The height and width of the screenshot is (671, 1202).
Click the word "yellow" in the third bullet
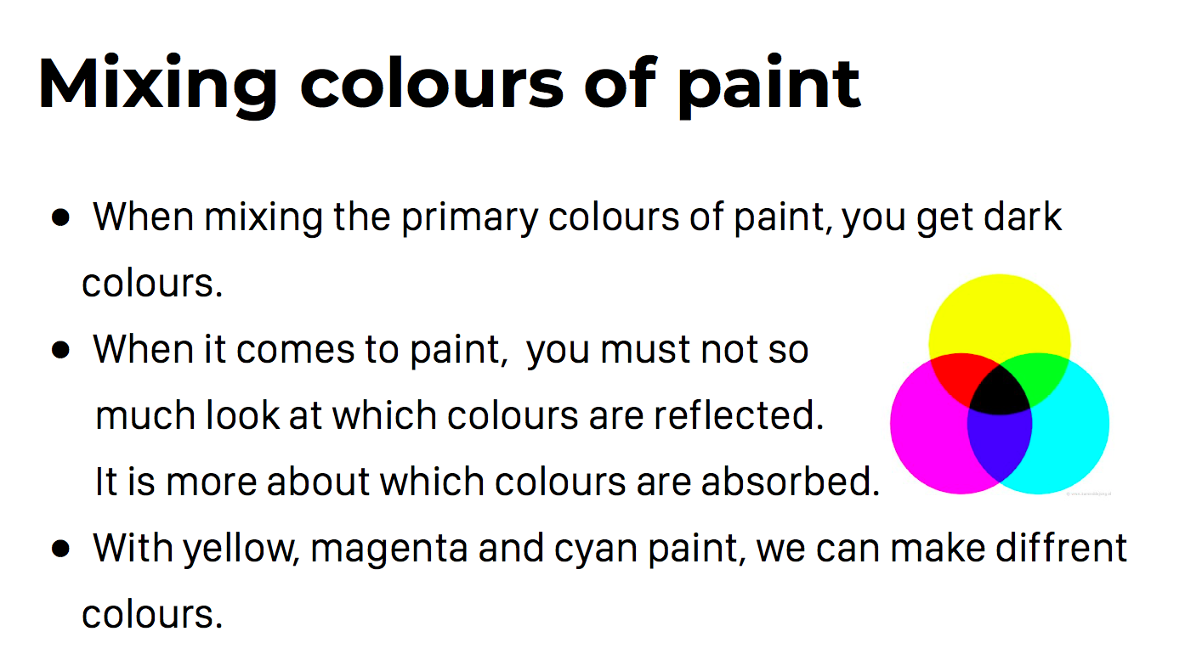click(x=240, y=550)
